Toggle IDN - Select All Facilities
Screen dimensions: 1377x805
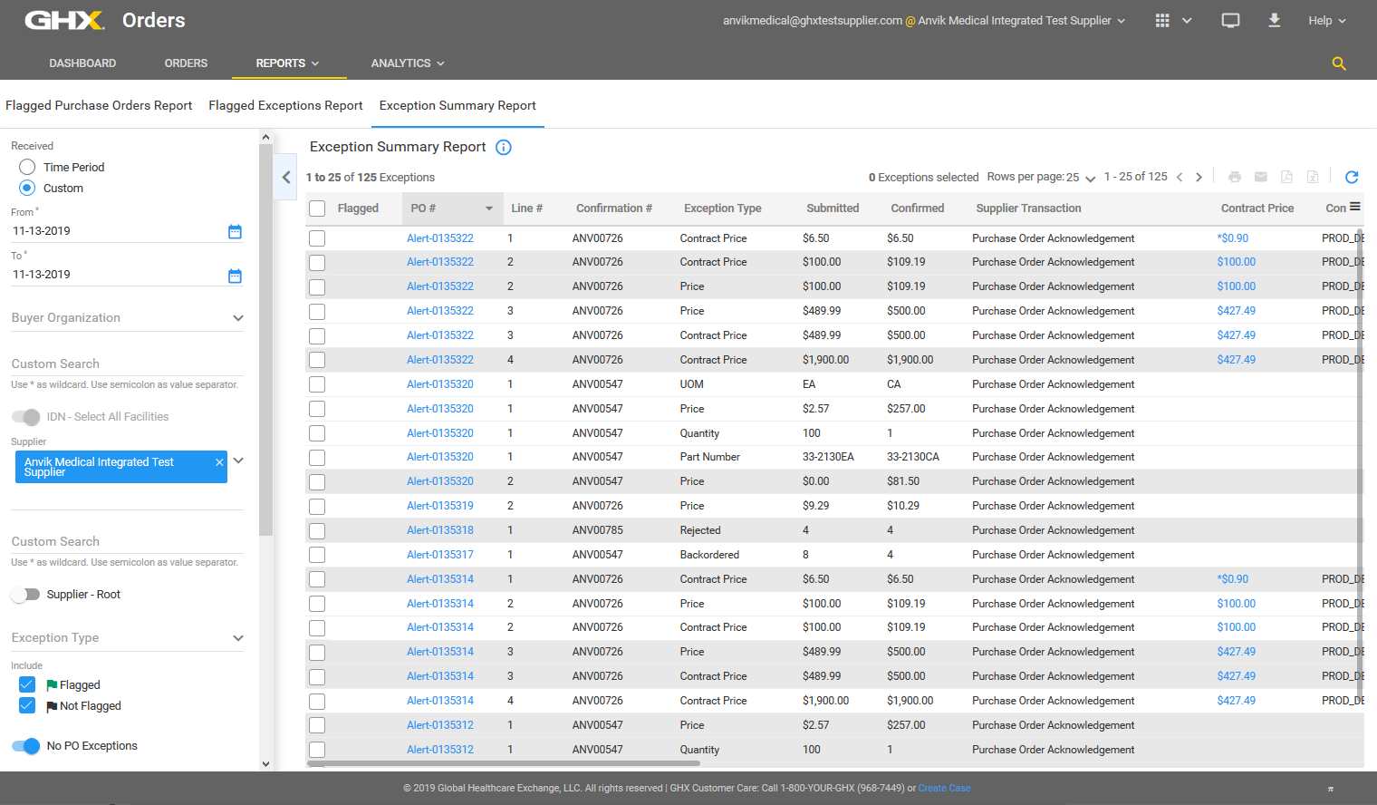point(26,417)
